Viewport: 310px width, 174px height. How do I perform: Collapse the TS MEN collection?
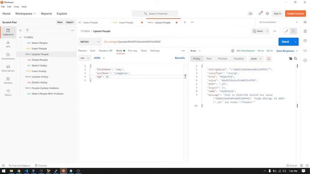[20, 37]
